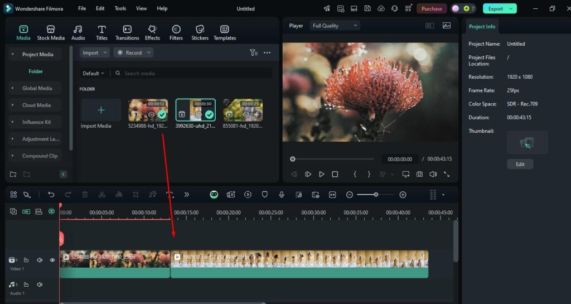Select the 3992630 clip on timeline

pyautogui.click(x=299, y=264)
